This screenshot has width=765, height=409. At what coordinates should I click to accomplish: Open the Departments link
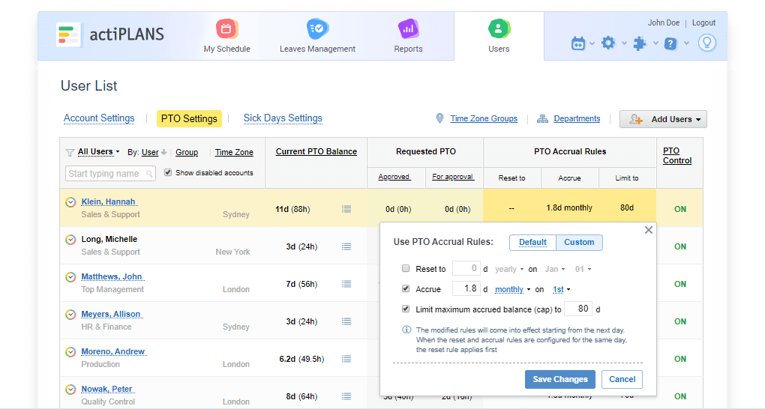click(577, 118)
